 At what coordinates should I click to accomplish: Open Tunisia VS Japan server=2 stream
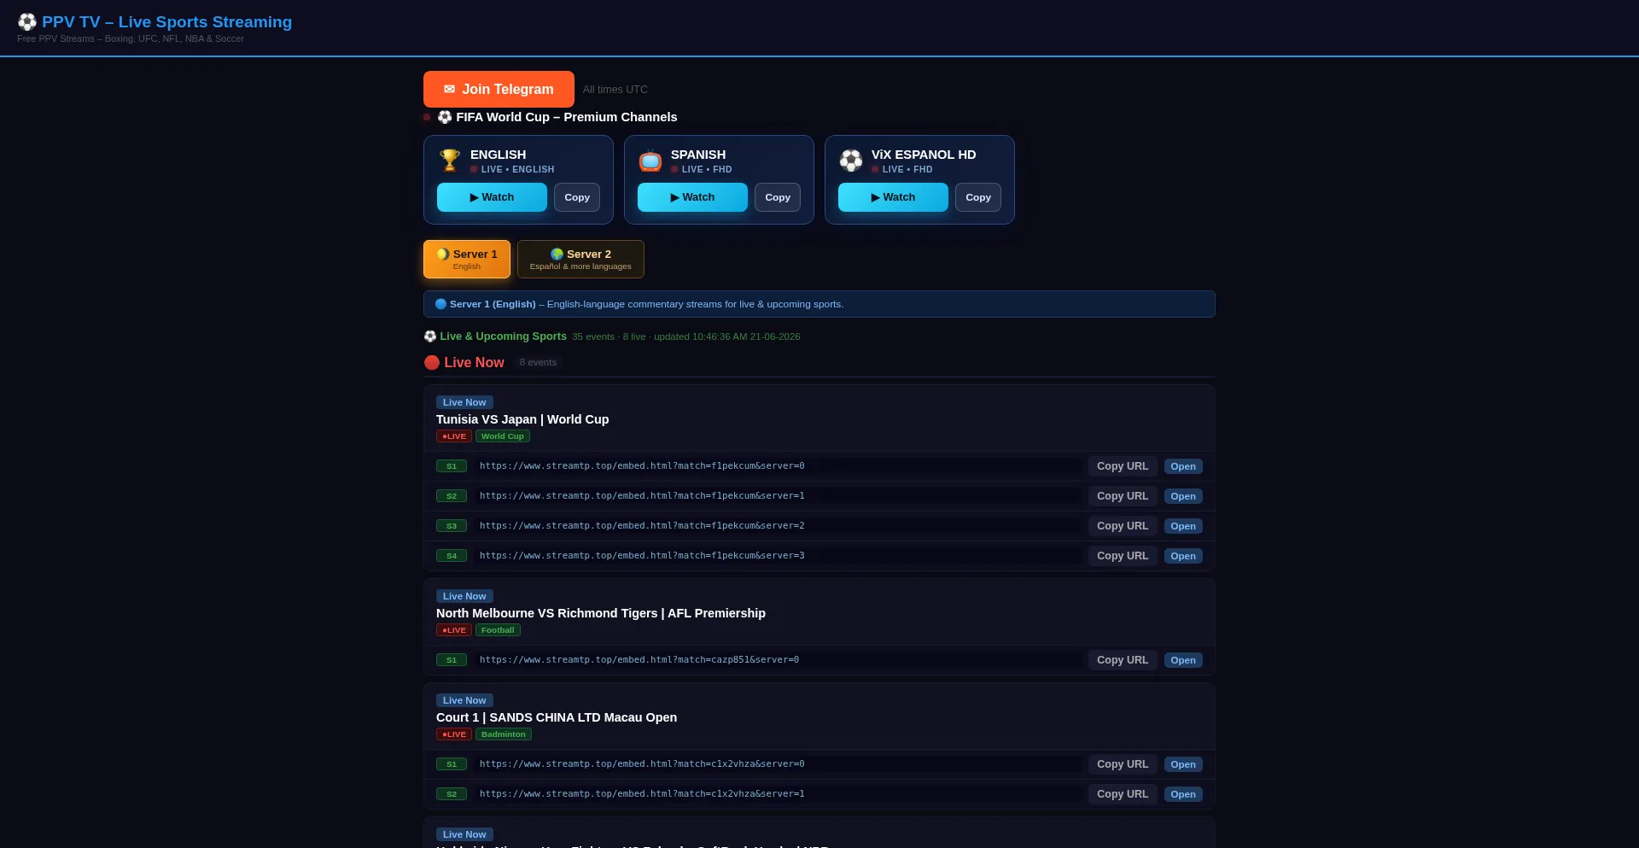tap(1183, 526)
